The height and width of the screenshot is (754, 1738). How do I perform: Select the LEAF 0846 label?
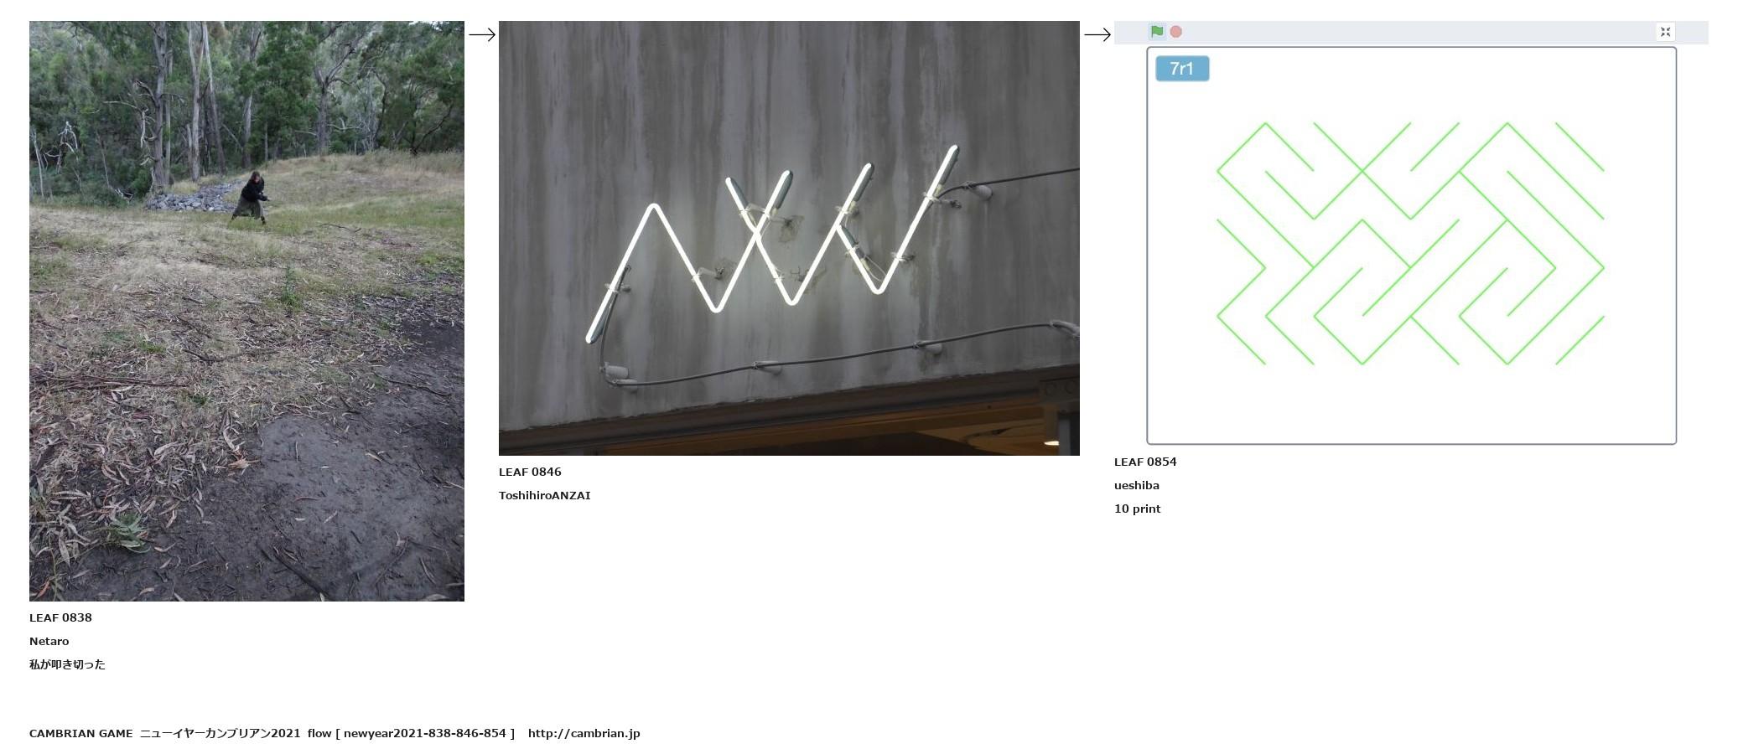(530, 472)
